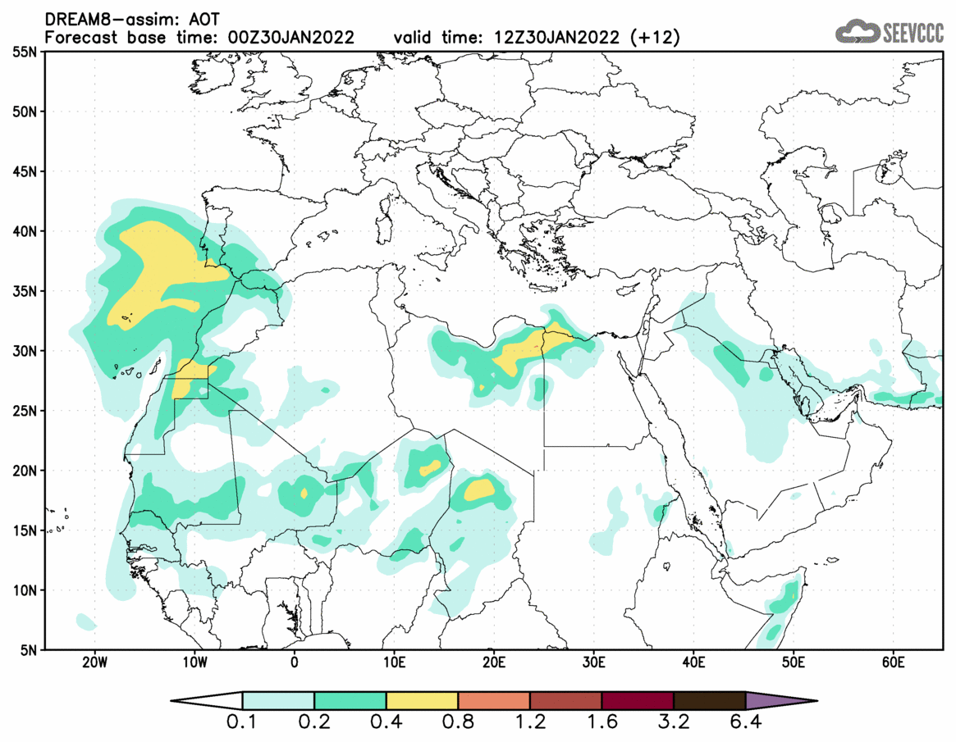This screenshot has width=956, height=742.
Task: Click the 6.4 value label under colorbar
Action: [745, 723]
